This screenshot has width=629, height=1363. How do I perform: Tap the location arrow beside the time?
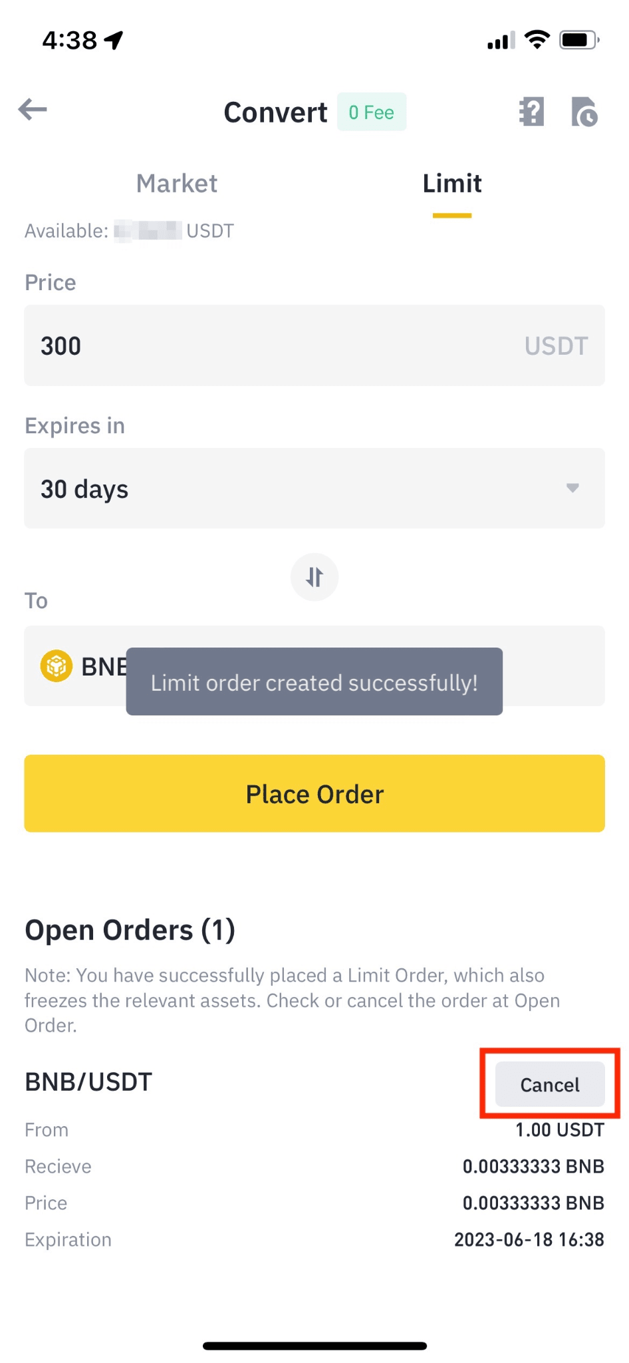point(114,40)
